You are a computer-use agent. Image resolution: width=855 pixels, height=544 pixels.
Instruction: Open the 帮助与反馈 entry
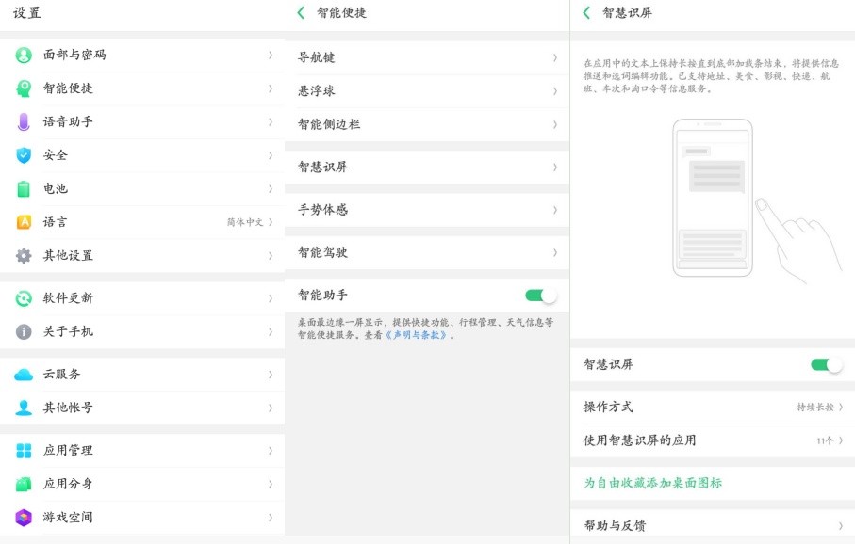[x=713, y=526]
